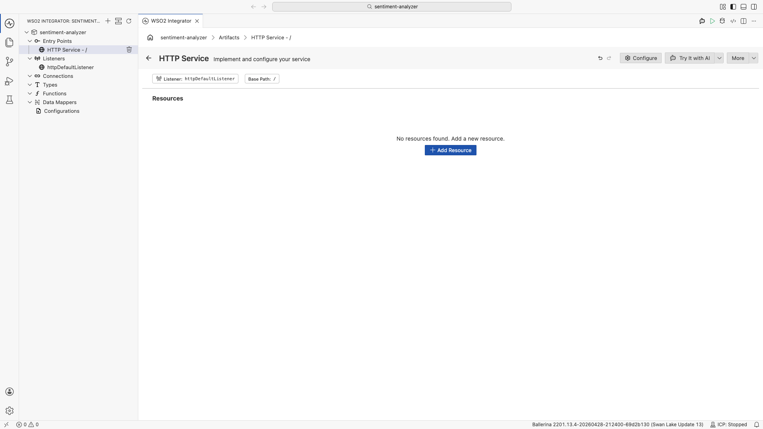Go to home via breadcrumb house icon

(x=150, y=37)
